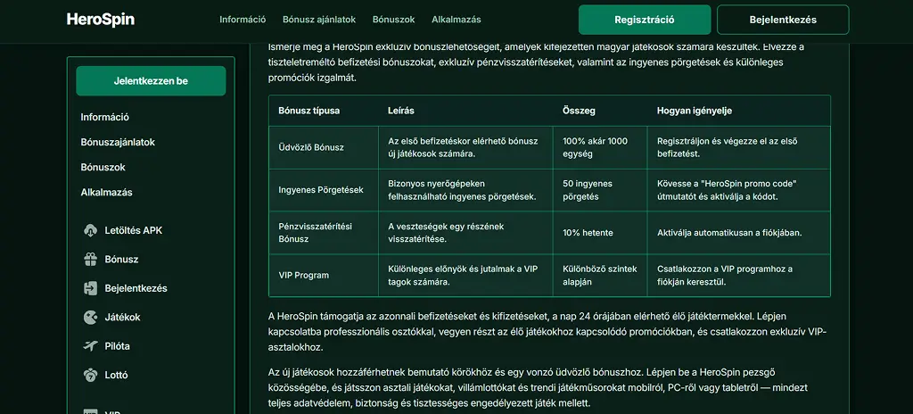The height and width of the screenshot is (414, 913).
Task: Open the Lottó sidebar label
Action: (117, 375)
